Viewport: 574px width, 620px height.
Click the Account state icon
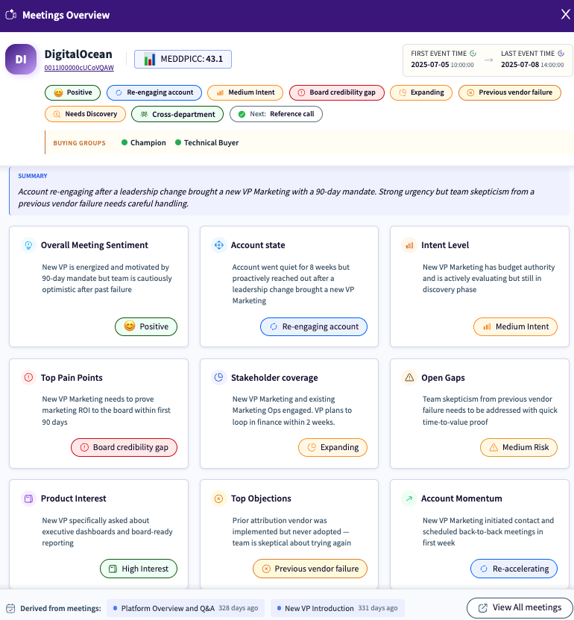[x=218, y=245]
